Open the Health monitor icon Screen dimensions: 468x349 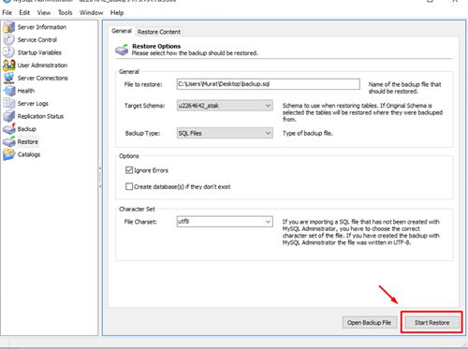point(8,91)
